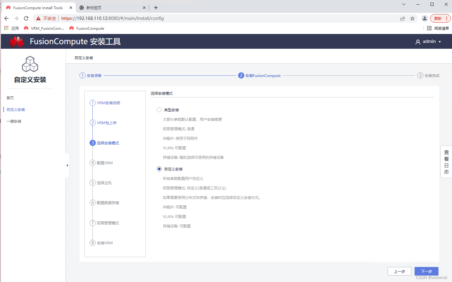Click the 应用 apps icon on bookmarks bar

[6, 28]
